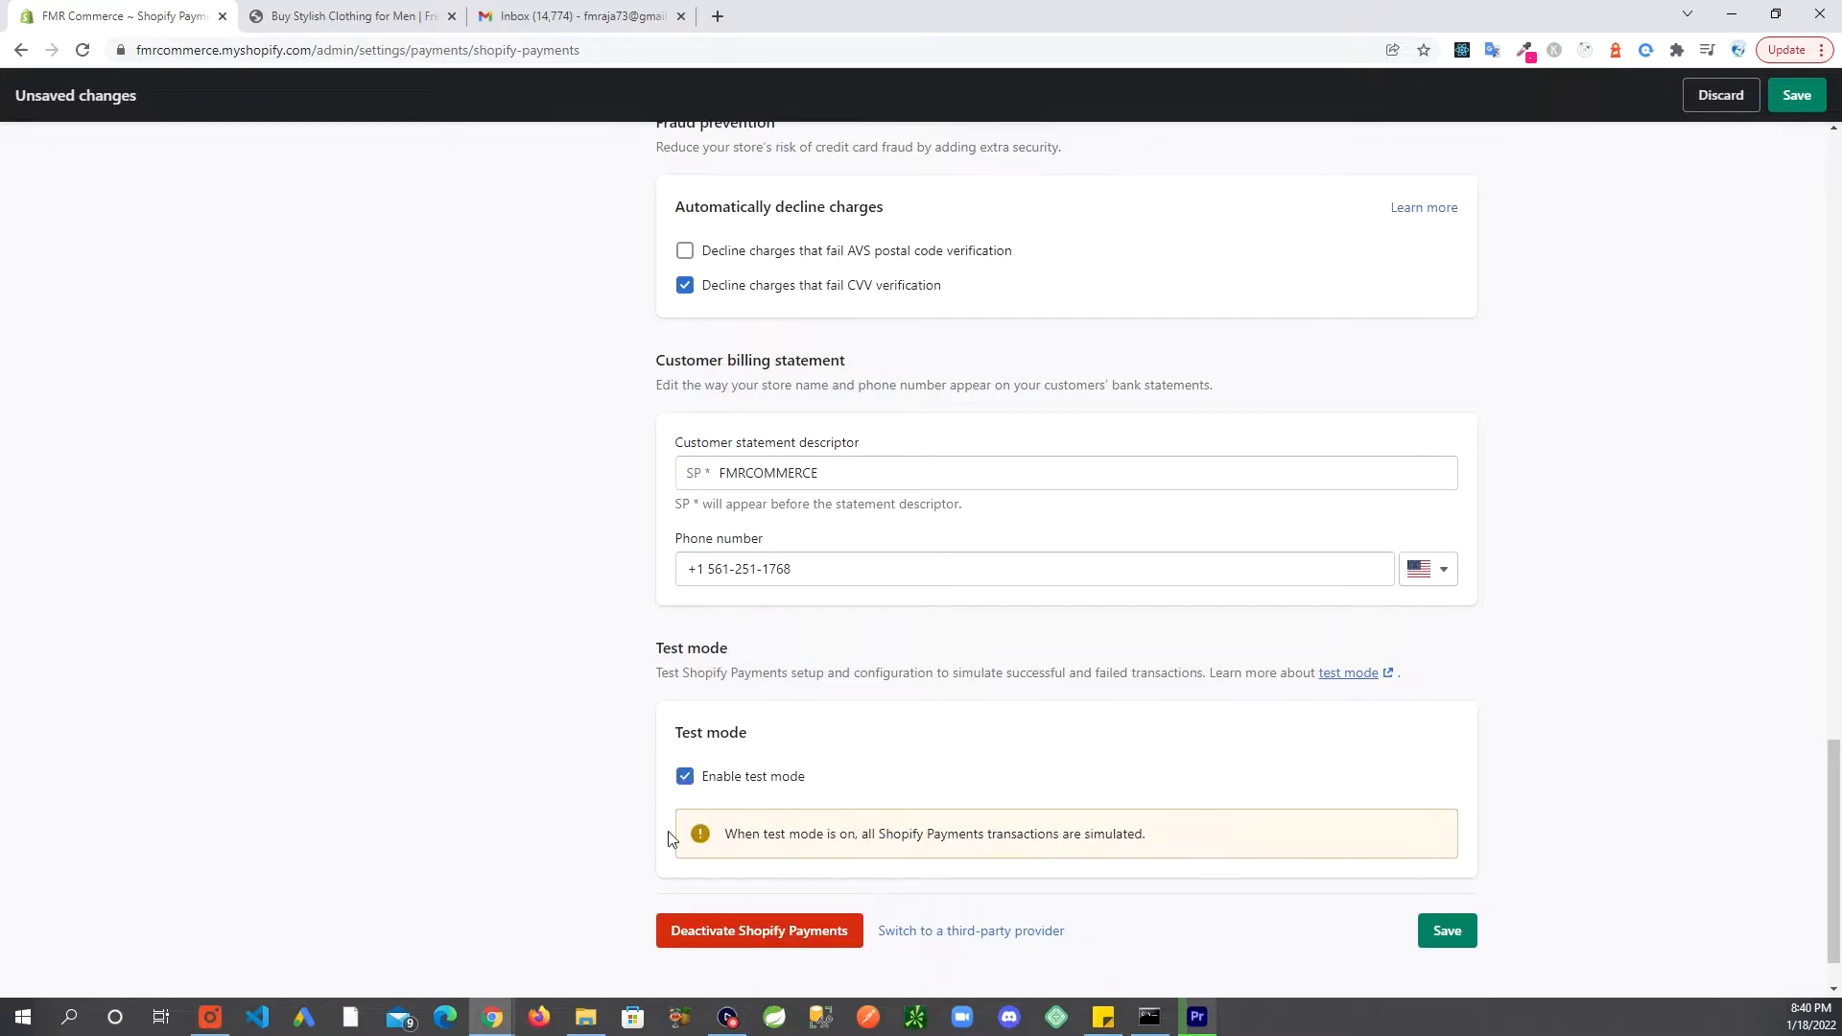Bookmark this page with star icon
The width and height of the screenshot is (1842, 1036).
pos(1424,50)
